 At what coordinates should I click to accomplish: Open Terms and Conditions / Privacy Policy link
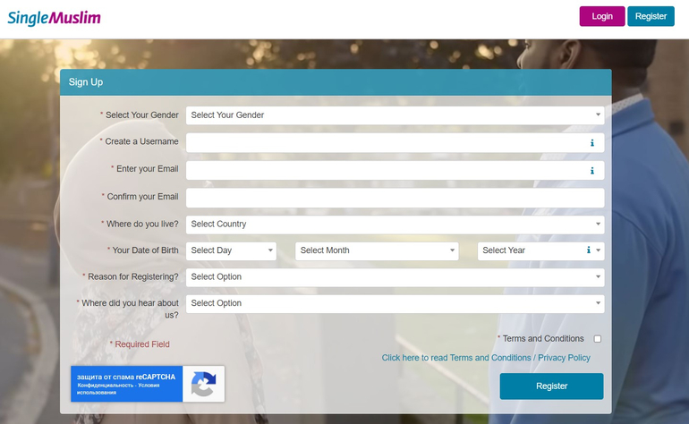486,358
